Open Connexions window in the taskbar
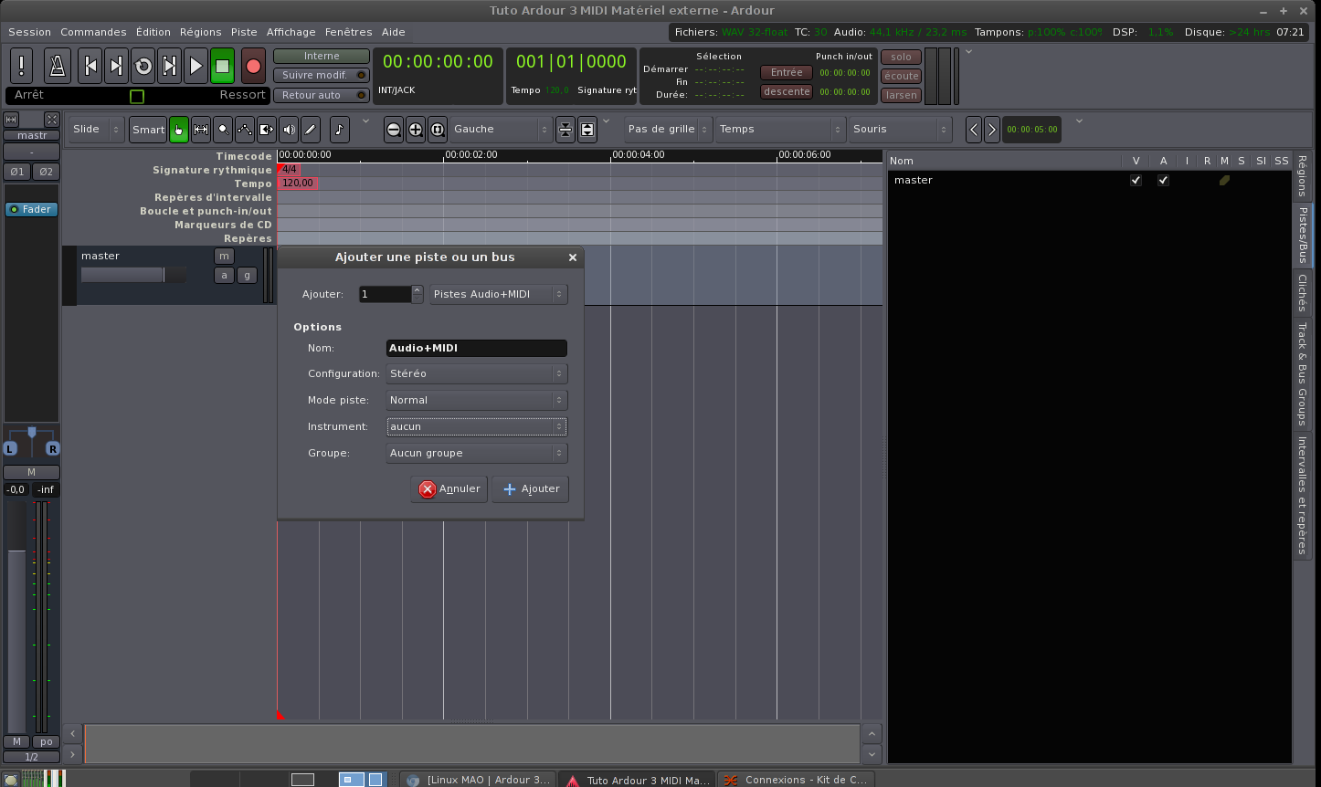This screenshot has height=787, width=1321. [x=796, y=780]
